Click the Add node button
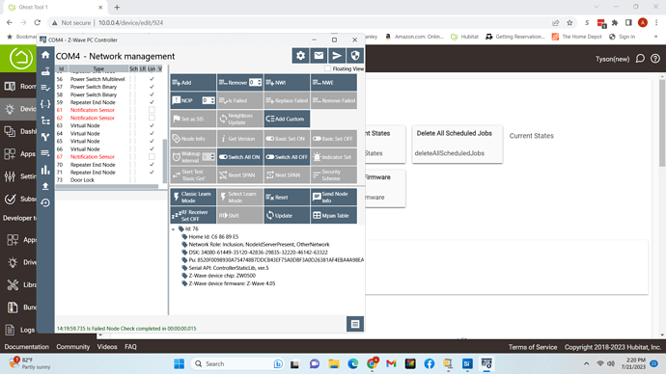The width and height of the screenshot is (666, 374). [x=193, y=82]
